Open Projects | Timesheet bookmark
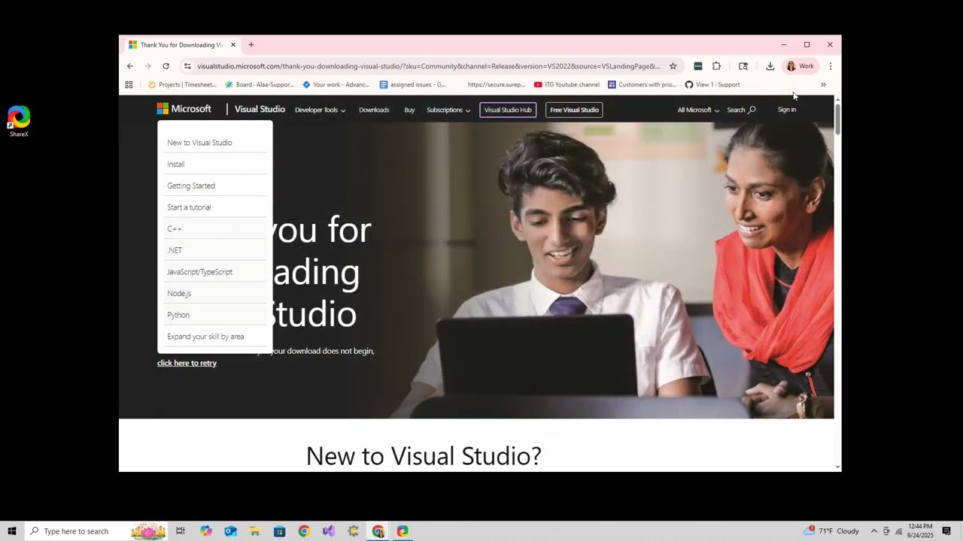The height and width of the screenshot is (541, 963). [x=182, y=85]
